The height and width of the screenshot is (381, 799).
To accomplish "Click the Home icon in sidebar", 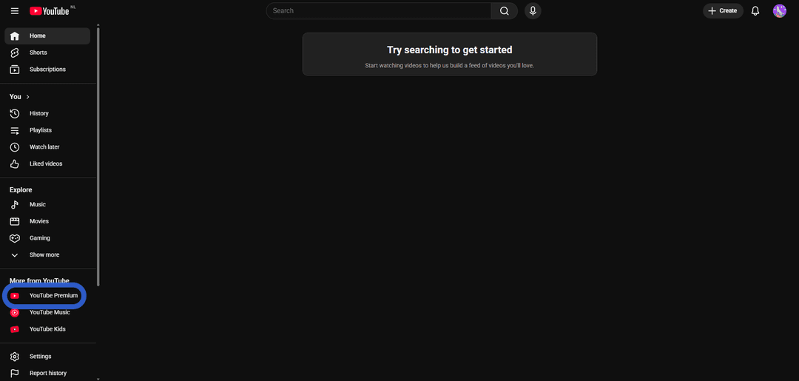I will pyautogui.click(x=15, y=36).
